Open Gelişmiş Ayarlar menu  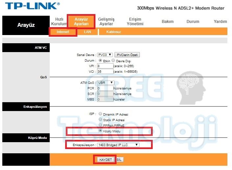(106, 21)
